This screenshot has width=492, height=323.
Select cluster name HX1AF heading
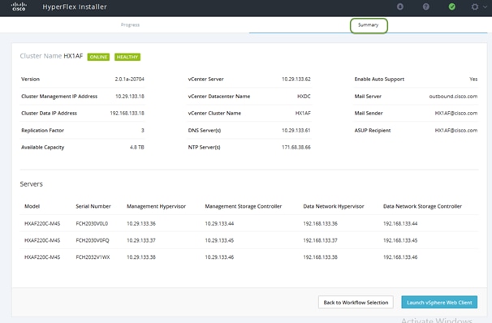(x=73, y=56)
